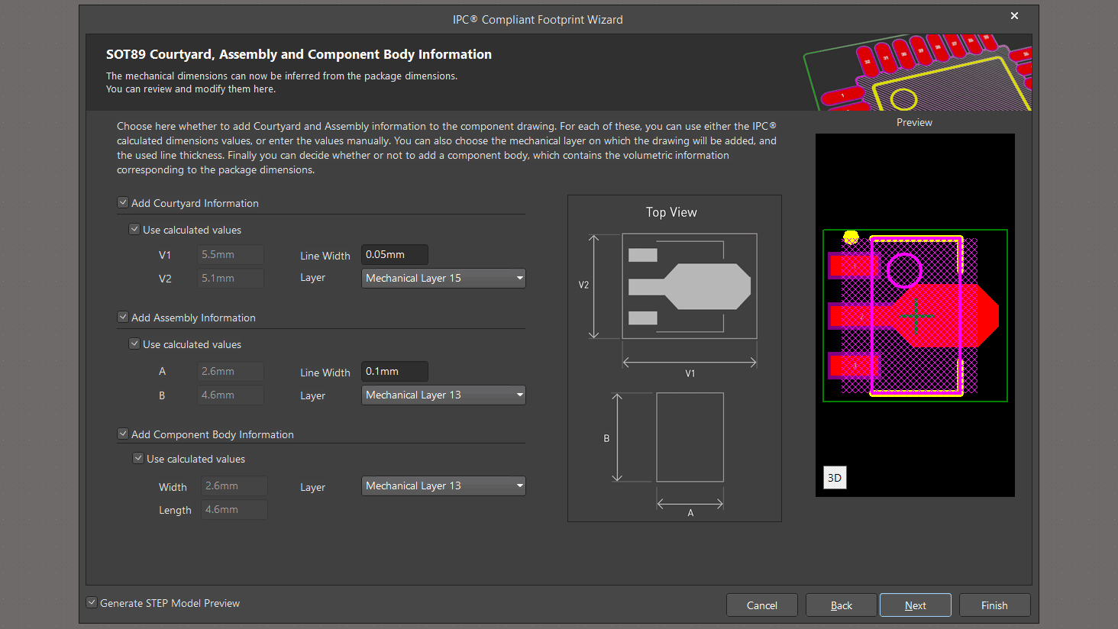Image resolution: width=1118 pixels, height=629 pixels.
Task: Click the footprint preview image
Action: click(x=915, y=315)
